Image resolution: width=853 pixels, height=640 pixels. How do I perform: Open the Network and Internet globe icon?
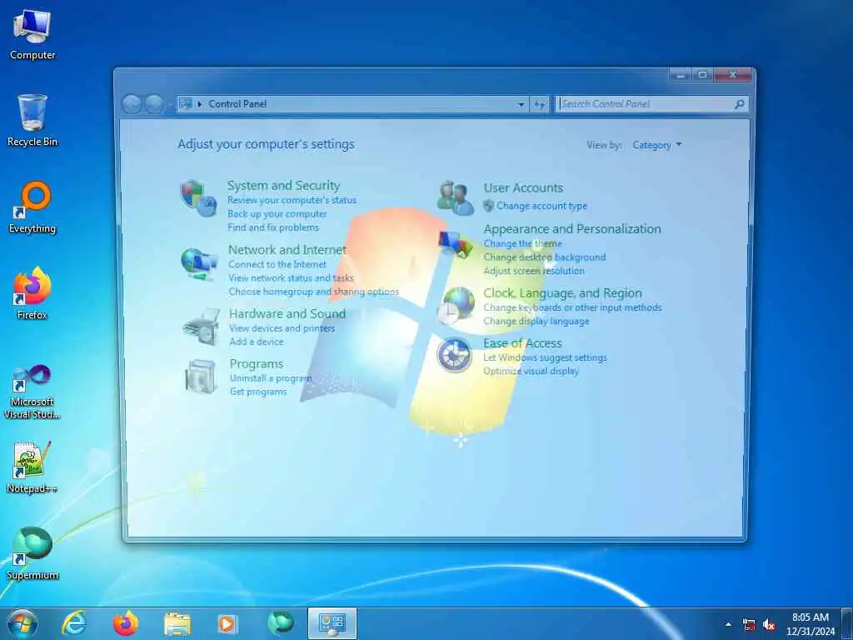[x=199, y=264]
